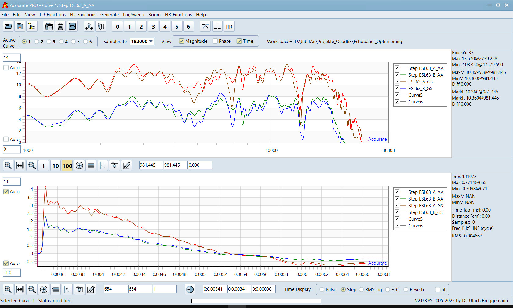Click equal bars icon in magnitude toolbar

point(91,165)
